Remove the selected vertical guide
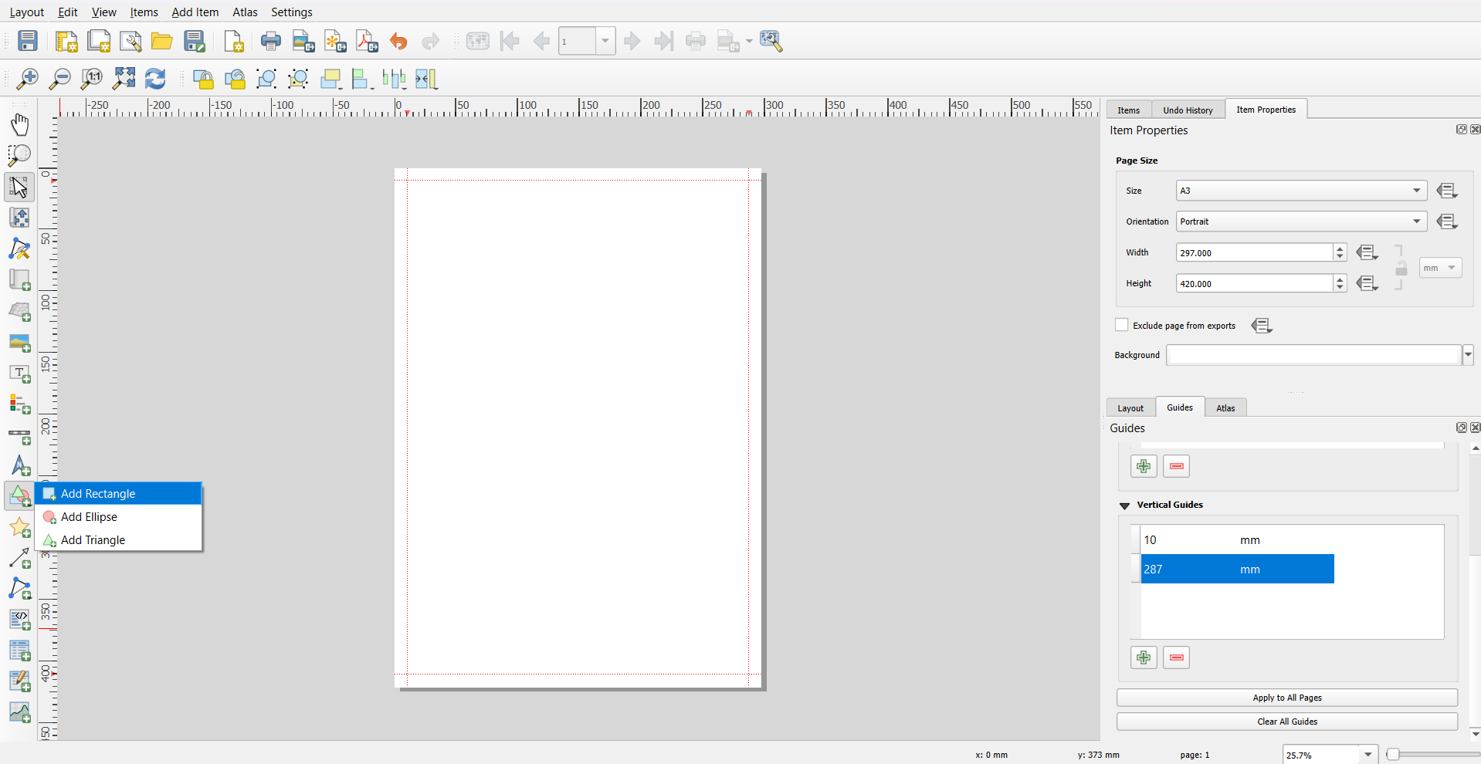Image resolution: width=1481 pixels, height=764 pixels. pos(1176,658)
